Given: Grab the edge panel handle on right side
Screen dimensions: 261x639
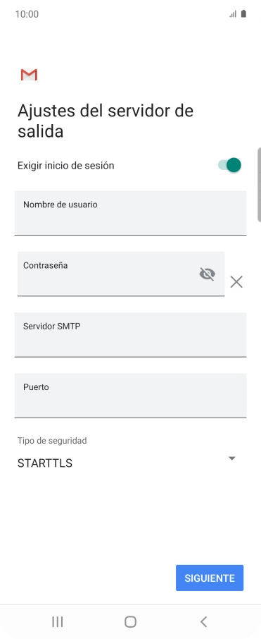Looking at the screenshot, I should pos(259,185).
